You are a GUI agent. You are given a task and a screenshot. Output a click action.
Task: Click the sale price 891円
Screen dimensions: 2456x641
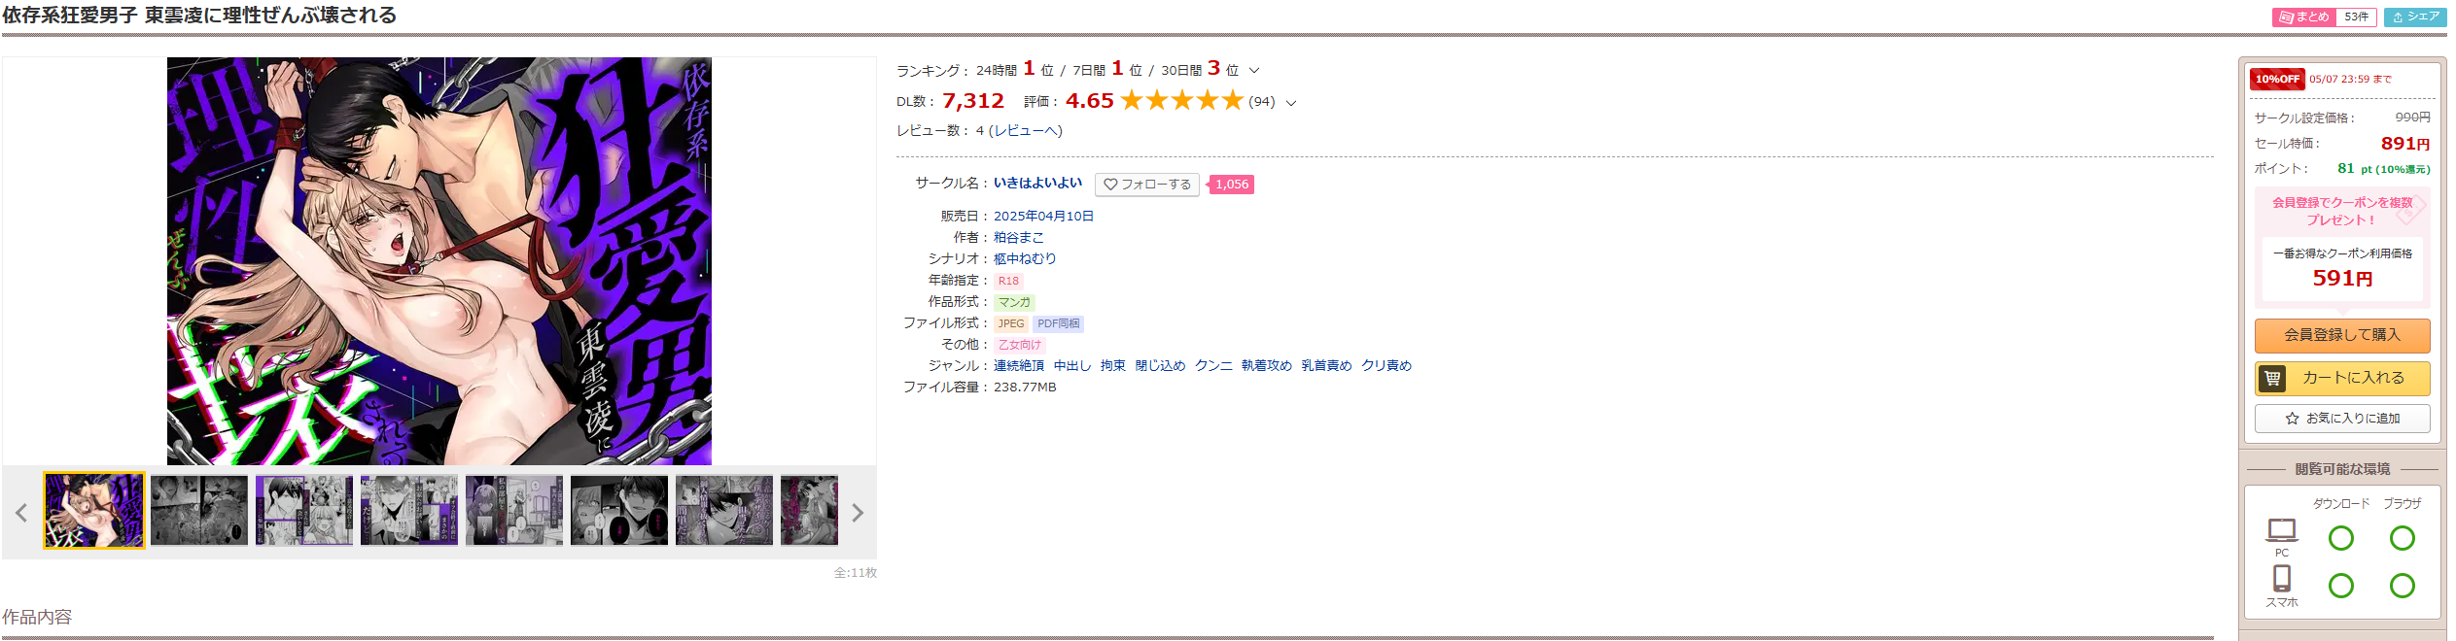point(2404,144)
